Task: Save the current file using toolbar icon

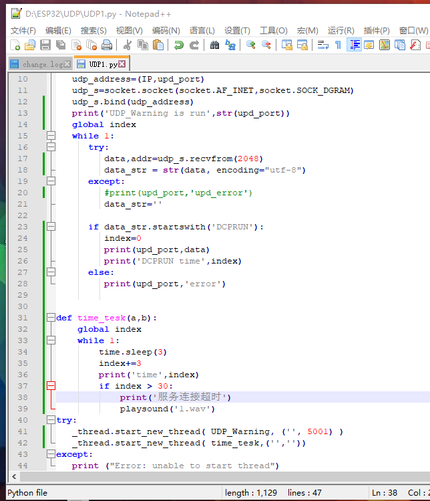Action: pyautogui.click(x=45, y=45)
